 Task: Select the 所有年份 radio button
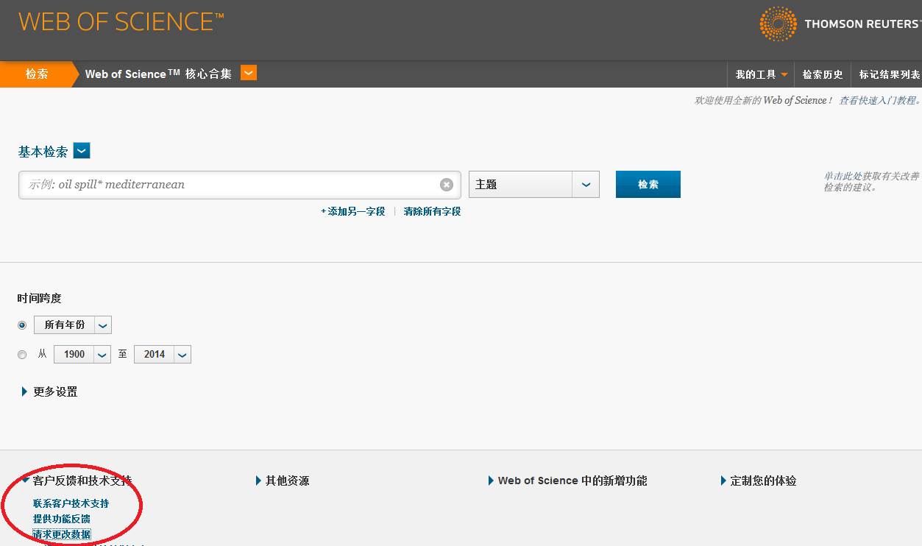click(22, 325)
